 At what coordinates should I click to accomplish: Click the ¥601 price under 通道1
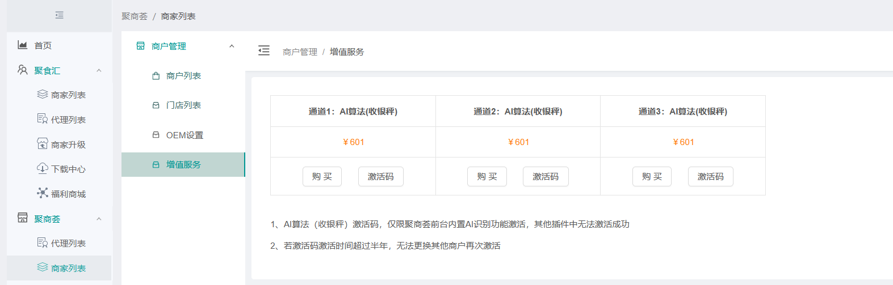pos(353,142)
